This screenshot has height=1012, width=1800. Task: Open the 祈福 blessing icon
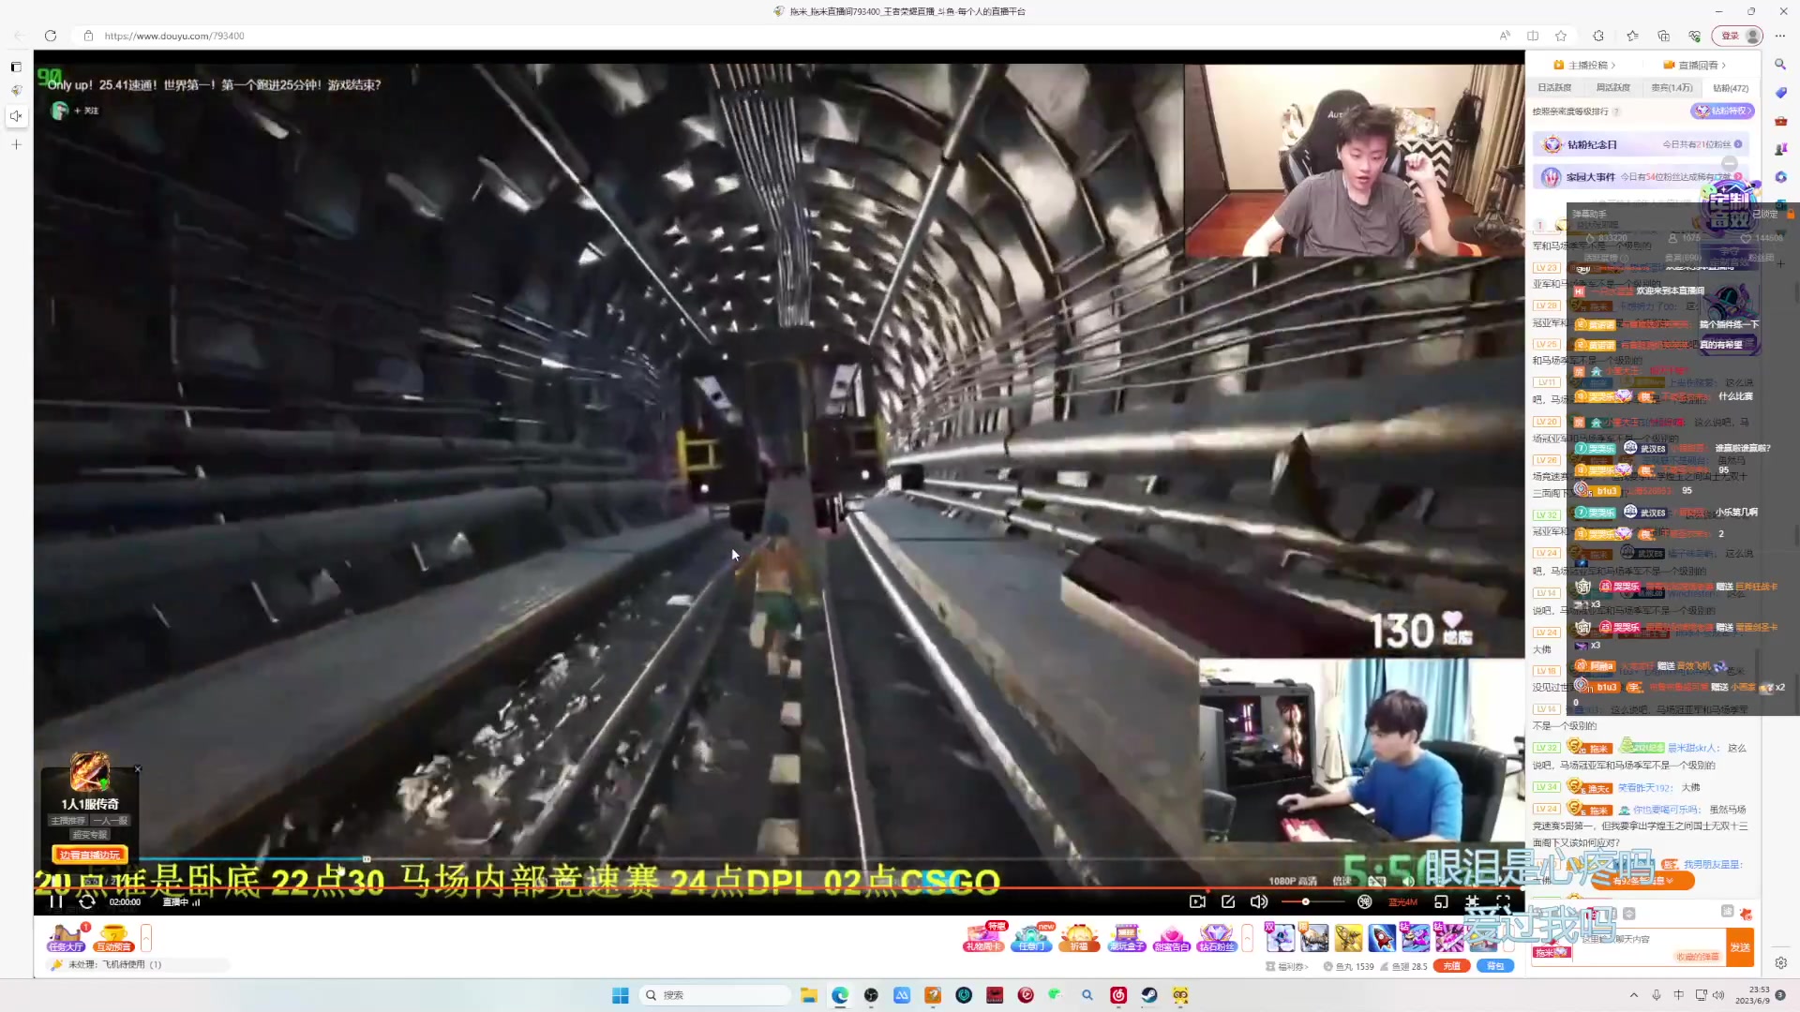(1079, 937)
